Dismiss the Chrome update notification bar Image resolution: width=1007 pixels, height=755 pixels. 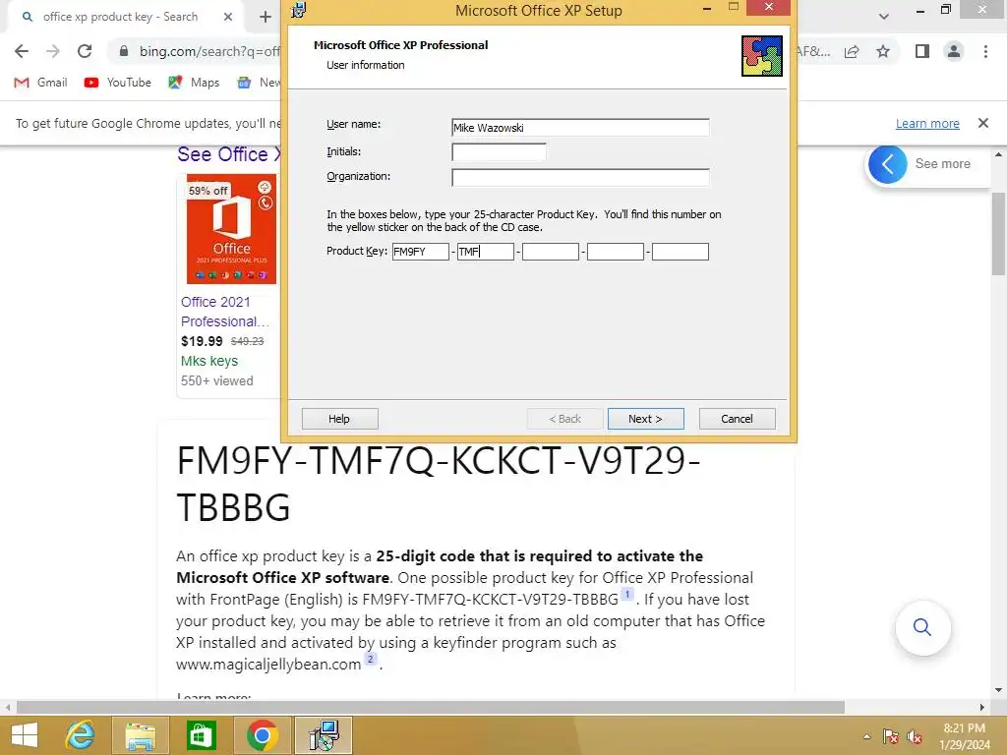pos(983,123)
